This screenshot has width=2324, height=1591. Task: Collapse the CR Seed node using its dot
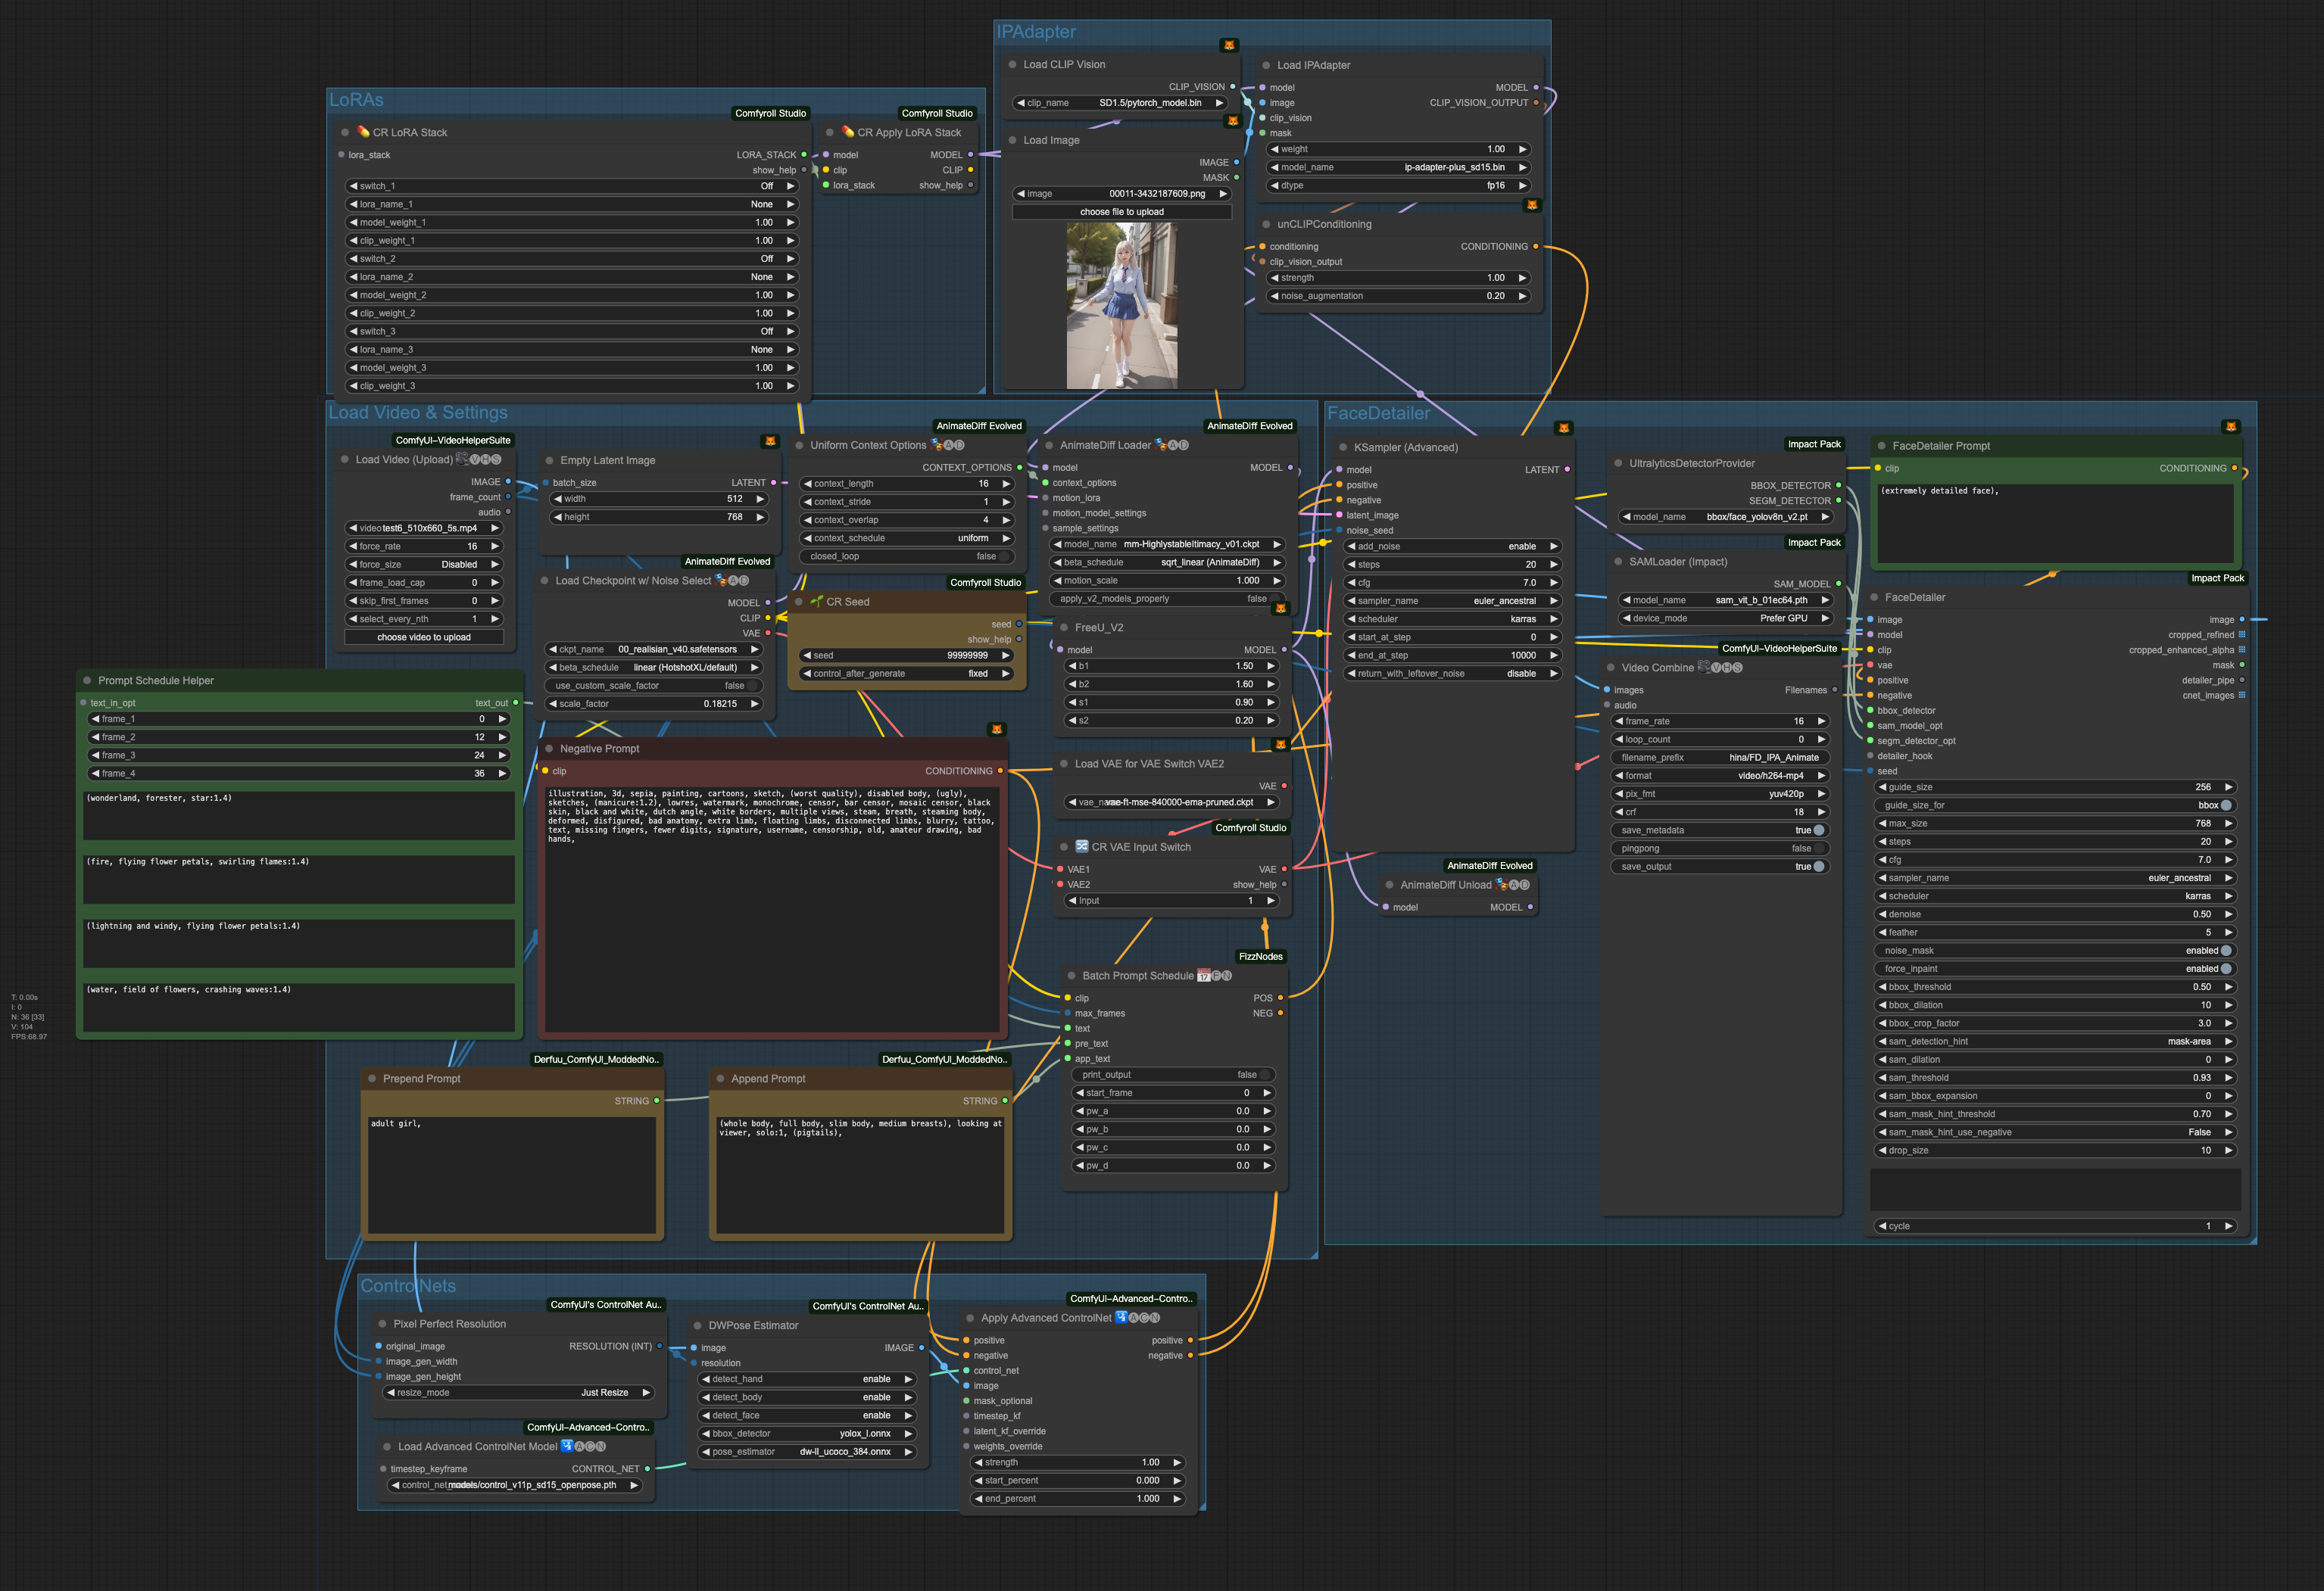click(x=799, y=602)
